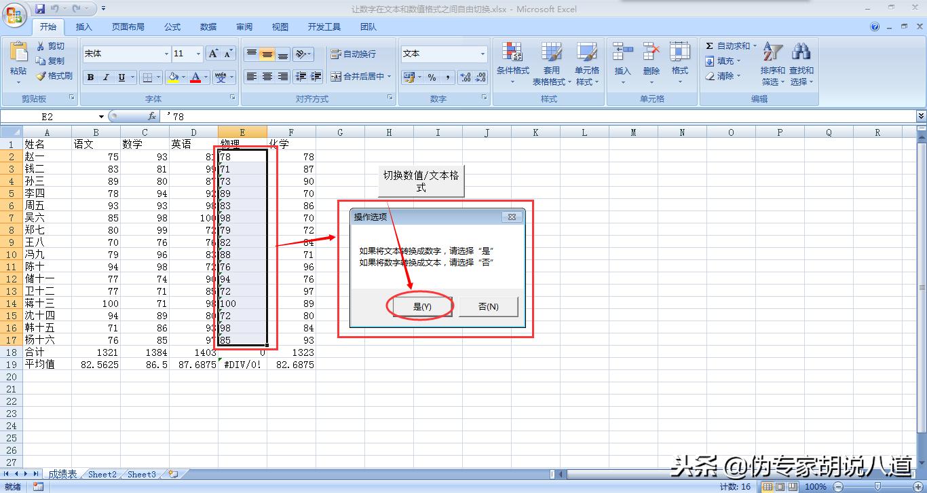Image resolution: width=927 pixels, height=493 pixels.
Task: Click the zoom slider handle
Action: 878,486
